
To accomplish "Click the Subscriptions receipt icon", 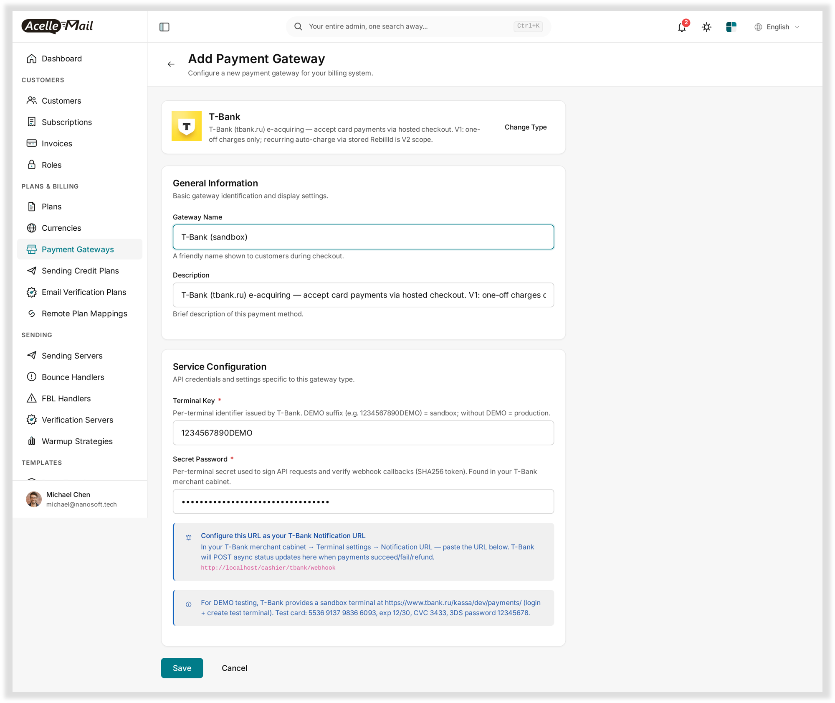I will click(x=32, y=122).
